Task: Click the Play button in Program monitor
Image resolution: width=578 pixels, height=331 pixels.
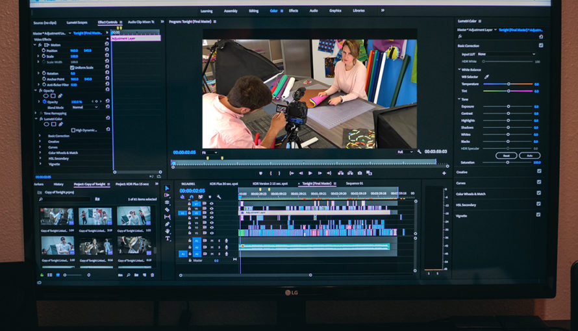Action: [310, 173]
